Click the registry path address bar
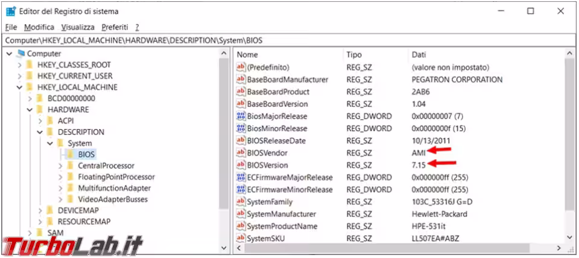Screen dimensions: 579x258 289,40
